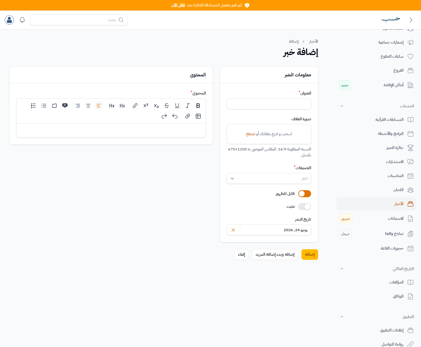The height and width of the screenshot is (347, 421).
Task: Attach a file via paperclip icon
Action: [x=188, y=116]
